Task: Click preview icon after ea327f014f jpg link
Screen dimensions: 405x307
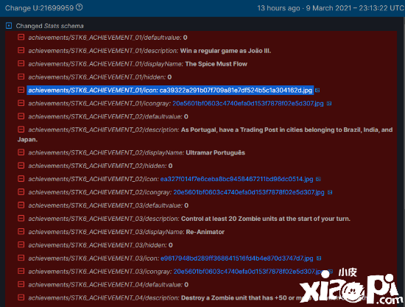Action: (x=318, y=179)
